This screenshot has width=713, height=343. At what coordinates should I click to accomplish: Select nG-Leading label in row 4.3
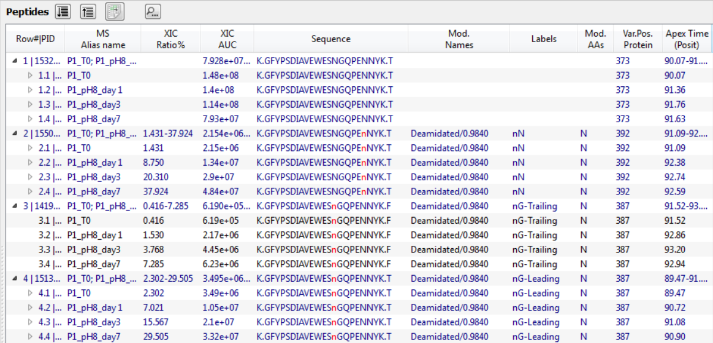tap(536, 322)
